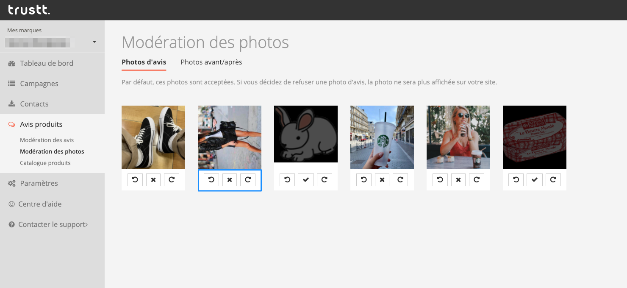Screen dimensions: 627x288
Task: Accept the butter photo with checkmark button
Action: click(535, 180)
